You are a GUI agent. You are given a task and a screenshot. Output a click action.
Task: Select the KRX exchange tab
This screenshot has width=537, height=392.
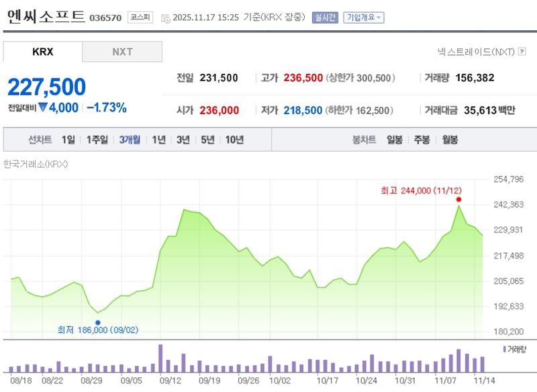coord(42,51)
